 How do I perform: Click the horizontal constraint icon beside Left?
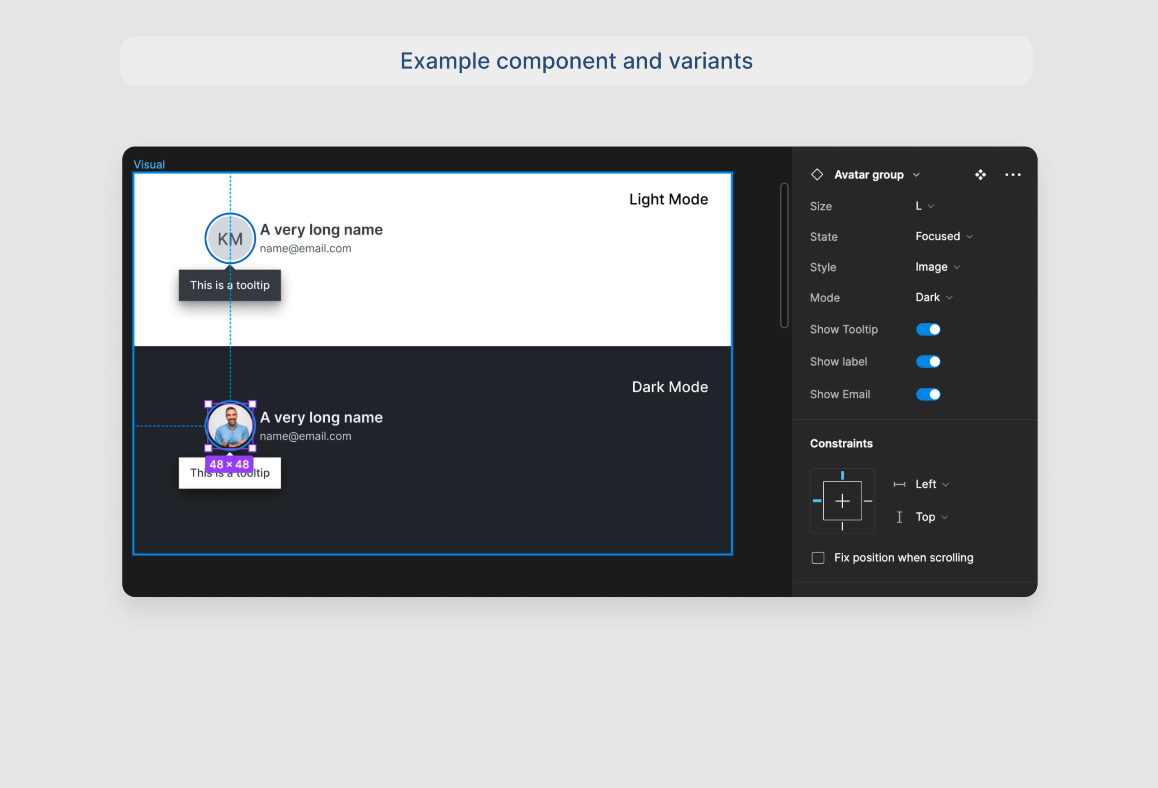coord(899,484)
